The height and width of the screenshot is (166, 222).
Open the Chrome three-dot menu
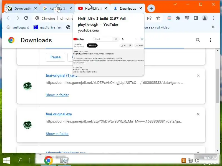(x=214, y=18)
